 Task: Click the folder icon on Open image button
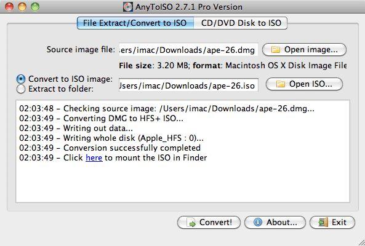(276, 50)
